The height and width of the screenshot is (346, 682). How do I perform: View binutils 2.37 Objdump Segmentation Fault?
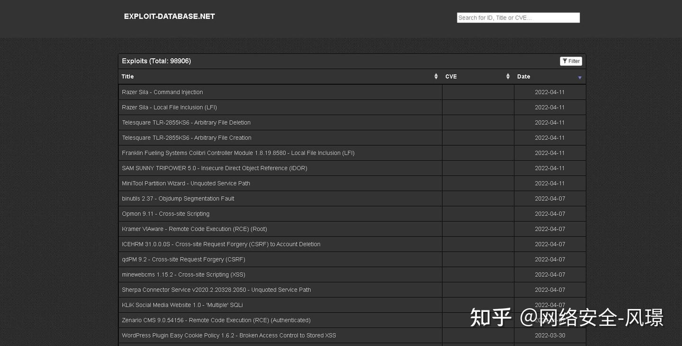(178, 198)
